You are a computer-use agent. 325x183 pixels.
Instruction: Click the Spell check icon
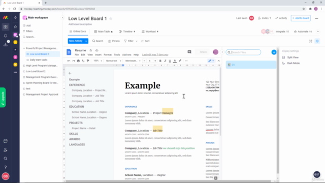click(x=83, y=61)
